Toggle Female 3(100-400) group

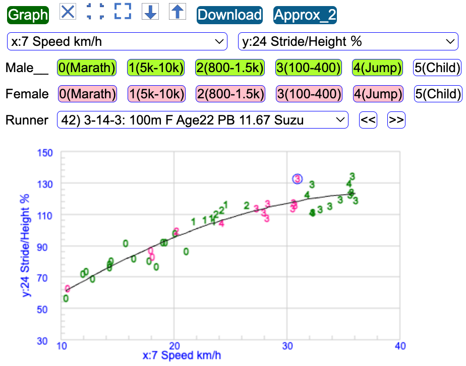coord(309,94)
